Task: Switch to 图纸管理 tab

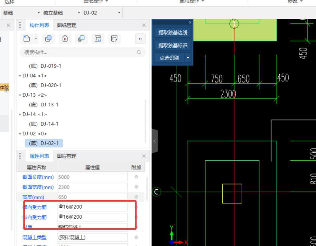Action: click(x=67, y=25)
